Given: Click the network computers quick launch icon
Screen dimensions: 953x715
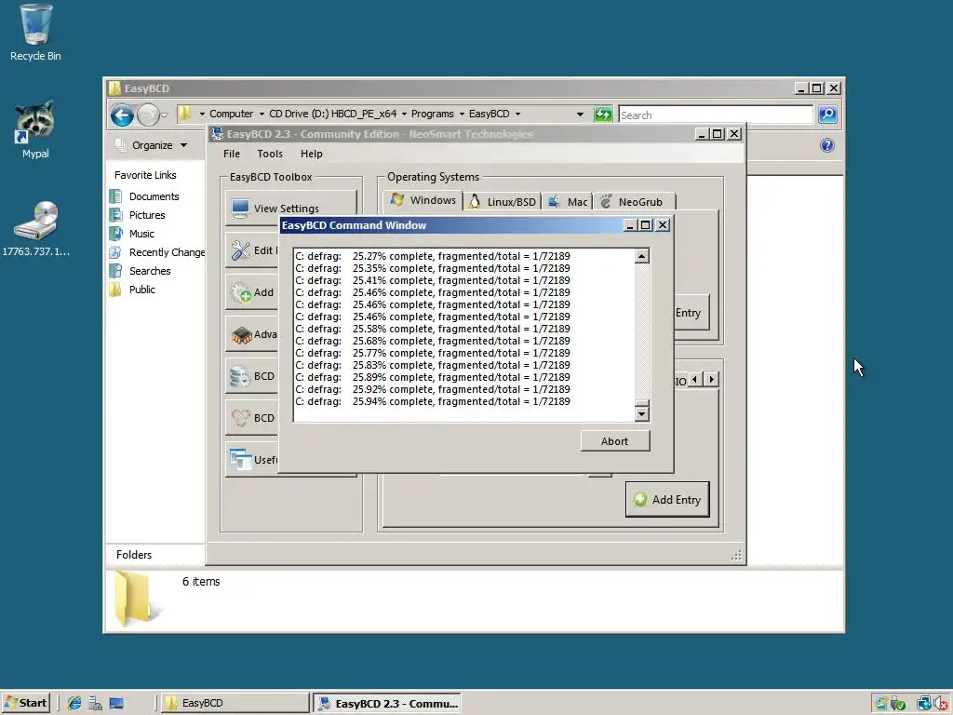Looking at the screenshot, I should pyautogui.click(x=95, y=704).
